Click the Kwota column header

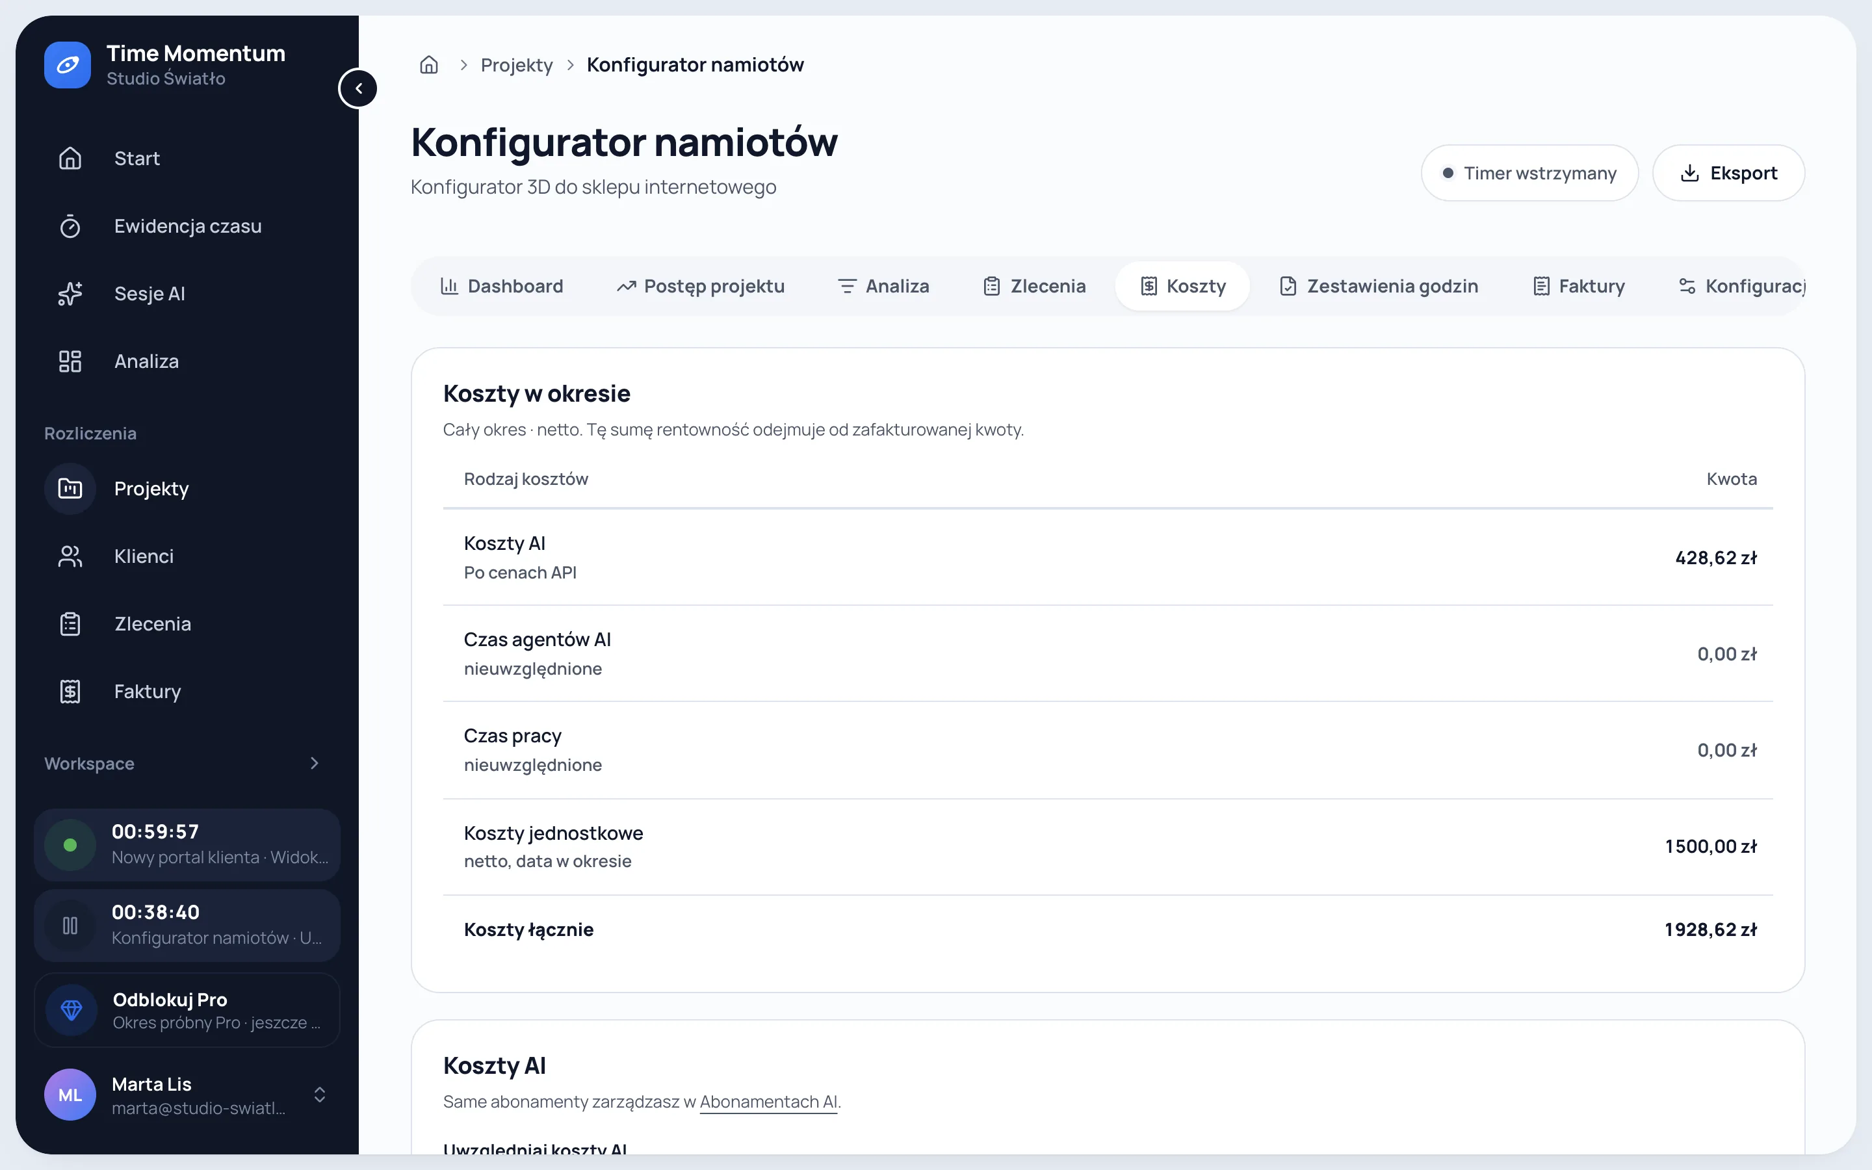coord(1731,479)
